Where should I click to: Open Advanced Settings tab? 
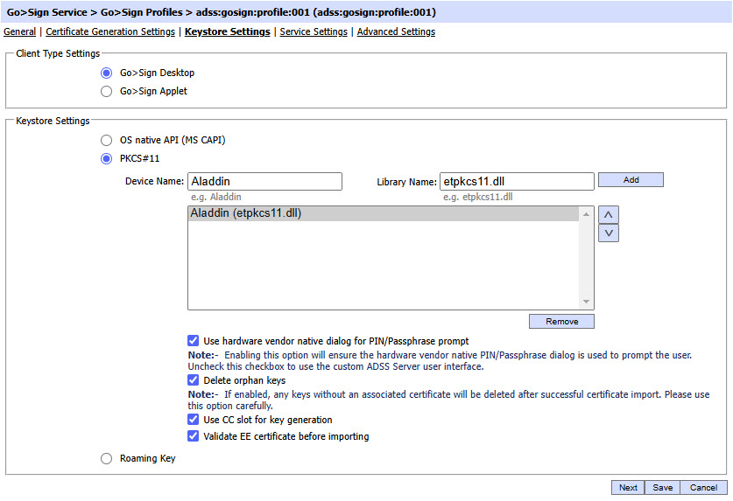(x=396, y=32)
